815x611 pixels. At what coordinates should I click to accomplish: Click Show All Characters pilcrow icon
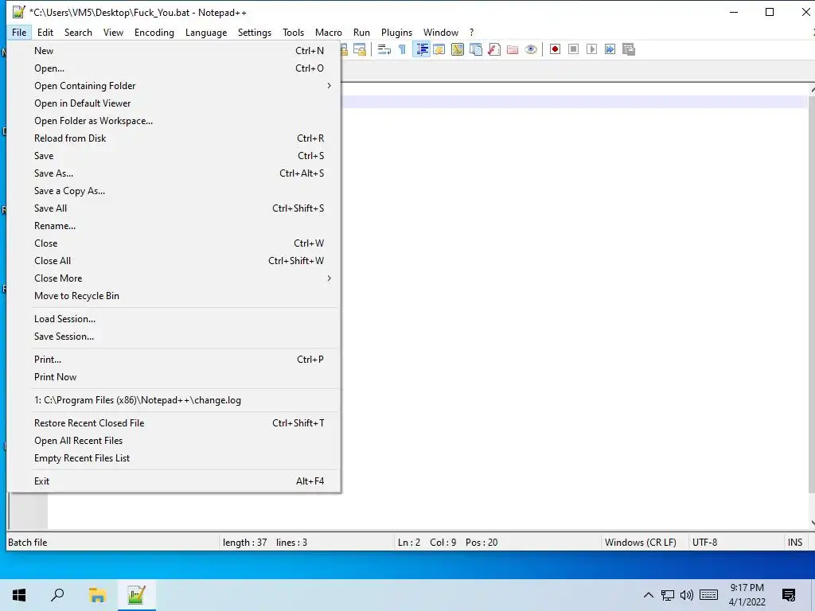click(402, 49)
